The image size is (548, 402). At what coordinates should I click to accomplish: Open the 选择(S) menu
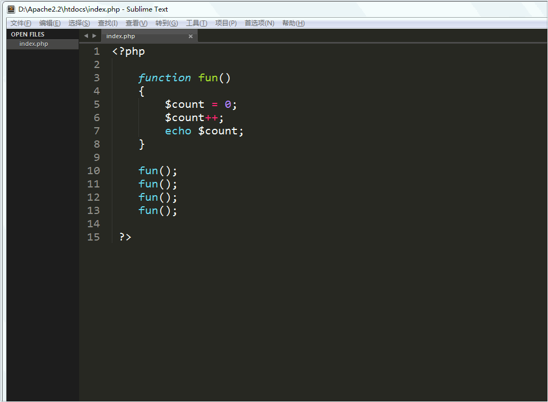tap(79, 23)
